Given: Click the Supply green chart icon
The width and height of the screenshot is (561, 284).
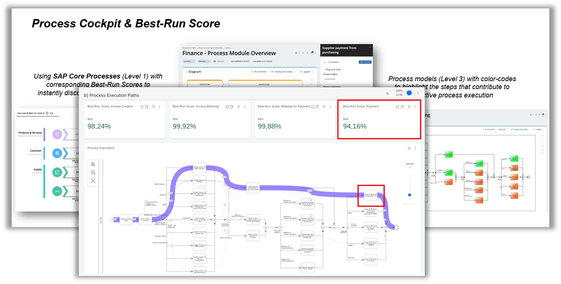Looking at the screenshot, I should 57,172.
